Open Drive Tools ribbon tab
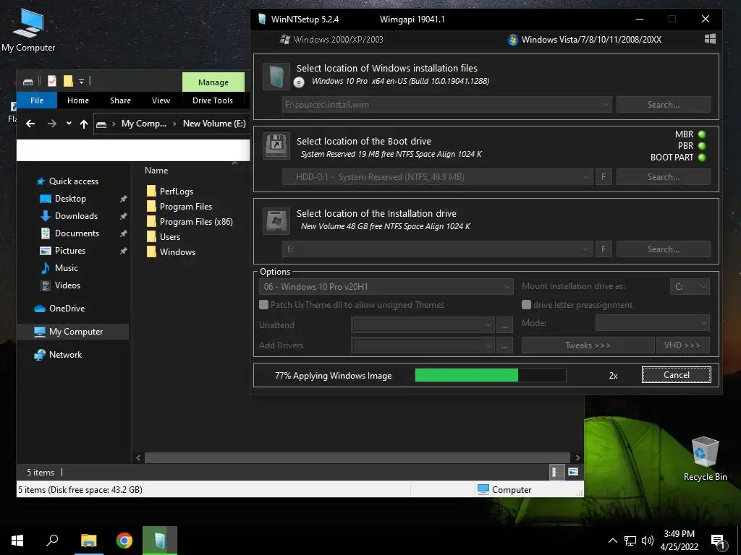This screenshot has height=555, width=741. tap(213, 100)
